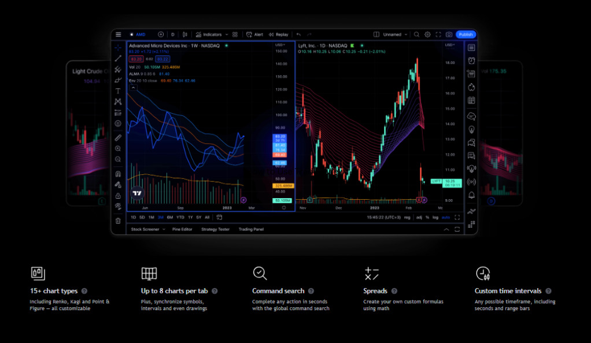Select the prediction and measurement tool

click(x=118, y=113)
